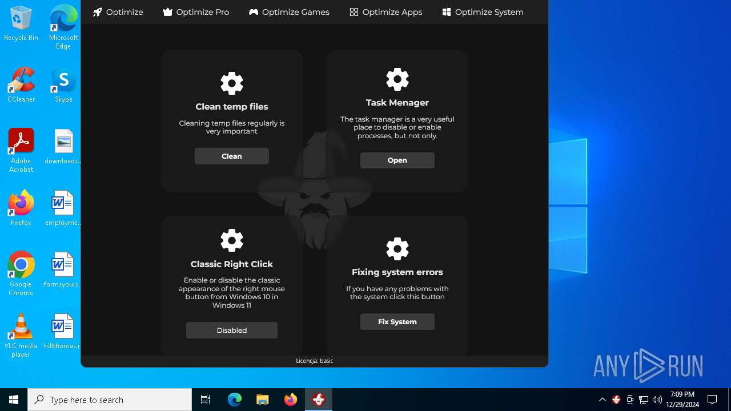Select the Optimize Apps tab

click(x=385, y=12)
